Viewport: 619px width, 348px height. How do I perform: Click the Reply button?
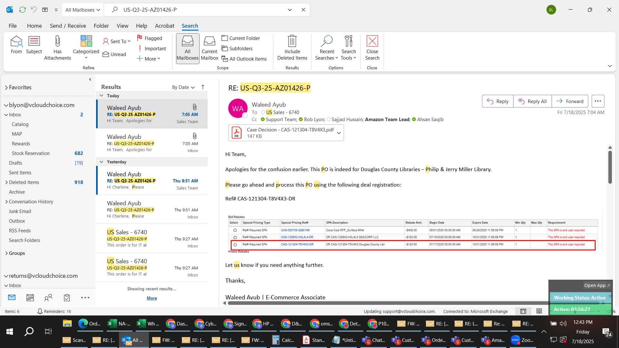coord(497,101)
